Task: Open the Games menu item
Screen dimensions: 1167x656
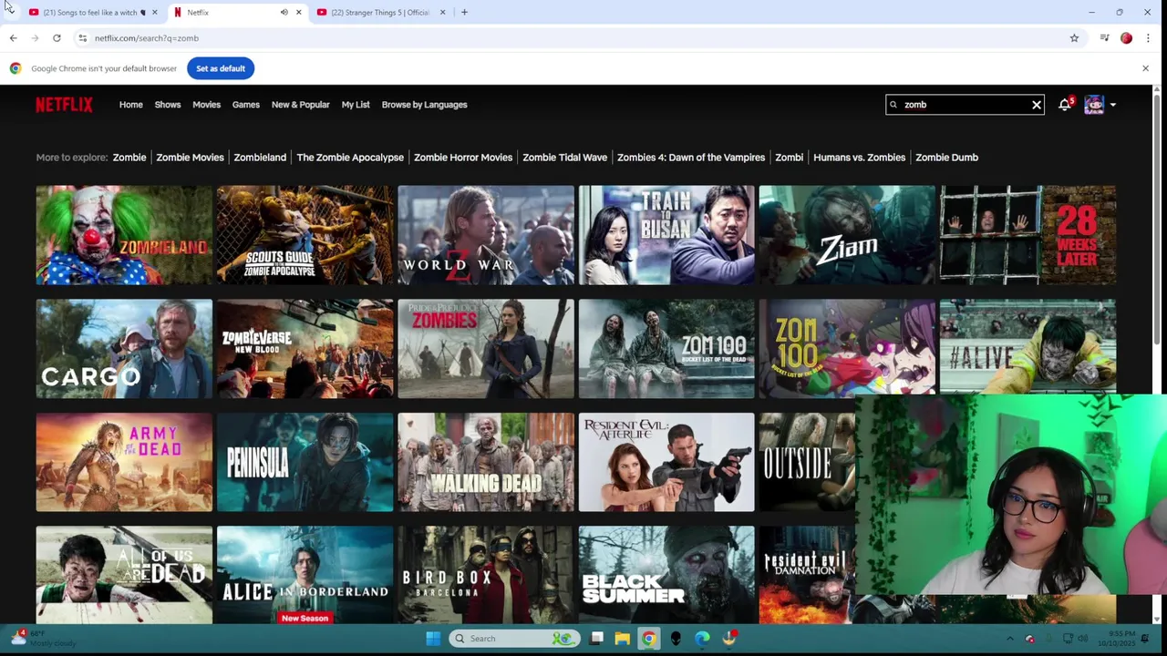Action: pos(245,105)
